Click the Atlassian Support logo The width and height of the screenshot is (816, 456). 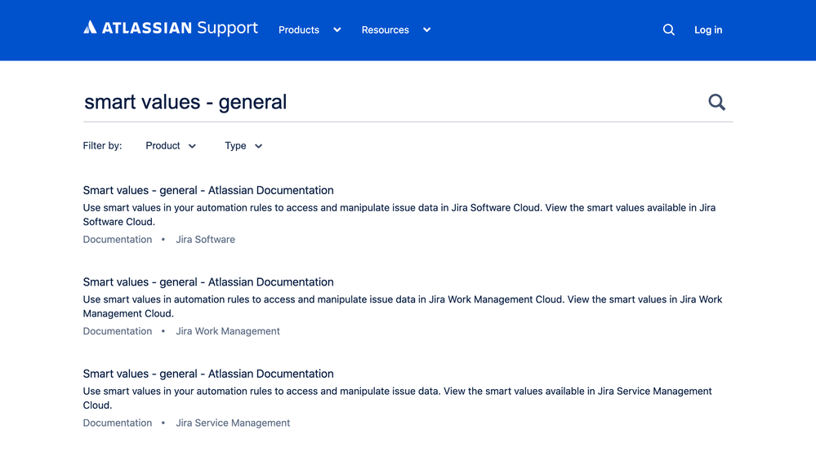(171, 29)
